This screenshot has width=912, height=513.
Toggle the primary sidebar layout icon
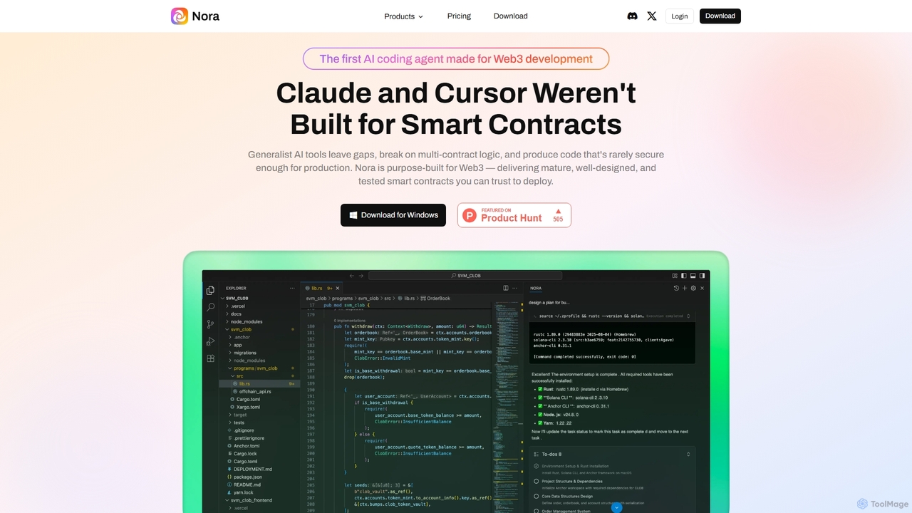click(x=683, y=276)
